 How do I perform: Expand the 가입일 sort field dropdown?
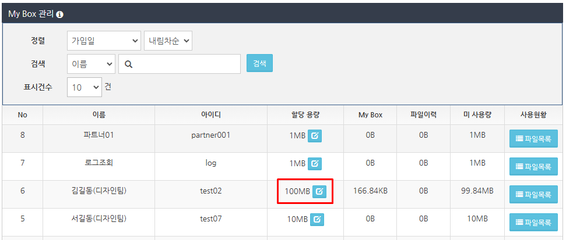tap(104, 41)
